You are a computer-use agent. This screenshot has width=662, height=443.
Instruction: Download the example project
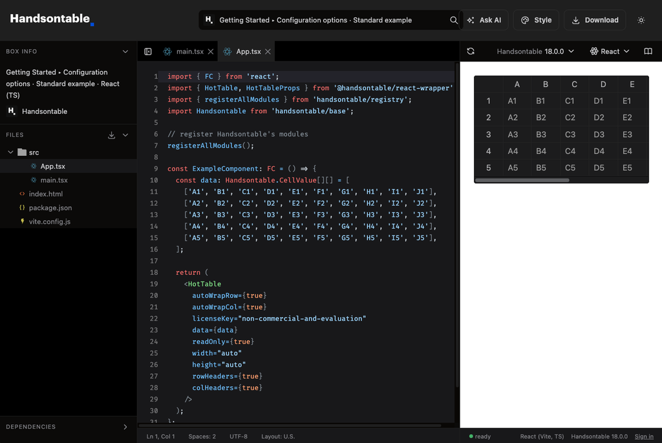point(595,20)
